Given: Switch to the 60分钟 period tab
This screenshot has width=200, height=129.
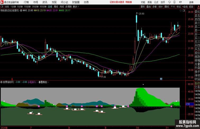Looking at the screenshot, I should 43,7.
